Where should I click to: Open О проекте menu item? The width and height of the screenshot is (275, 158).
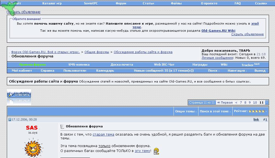click(209, 3)
